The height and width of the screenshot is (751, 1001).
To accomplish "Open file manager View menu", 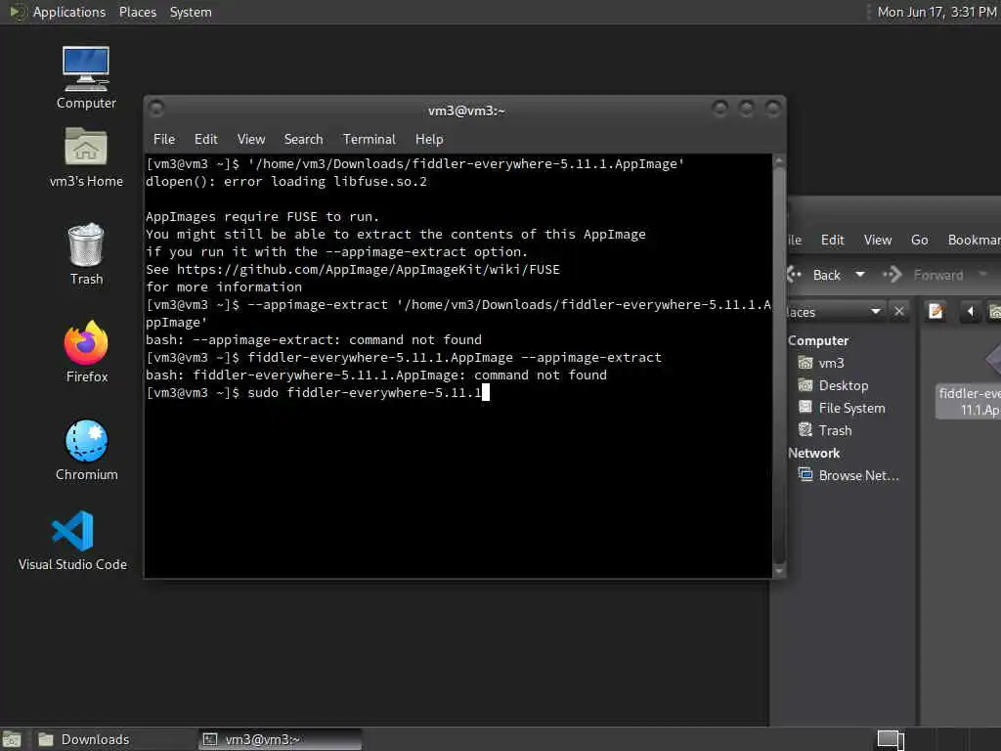I will [x=878, y=241].
